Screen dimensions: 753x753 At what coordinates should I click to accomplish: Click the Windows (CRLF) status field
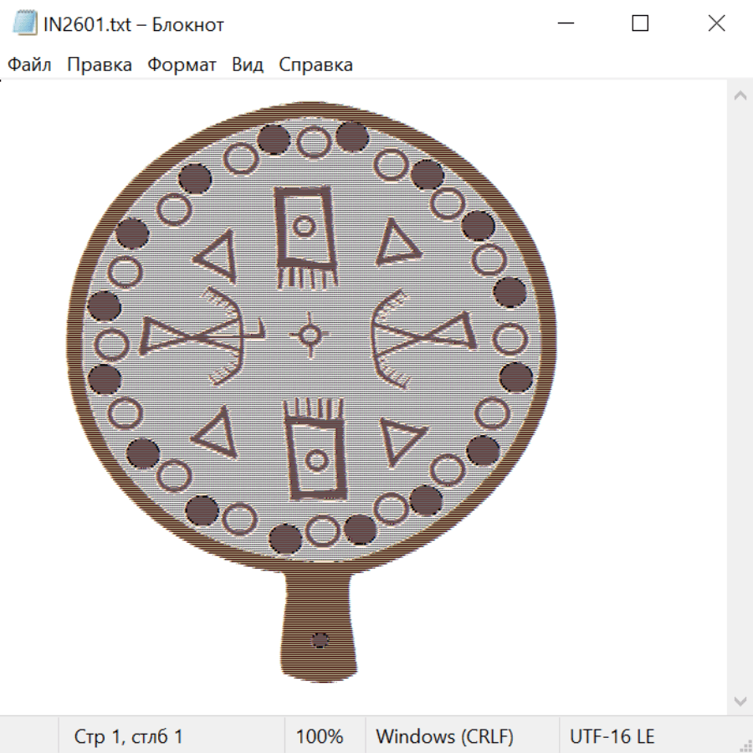[444, 736]
